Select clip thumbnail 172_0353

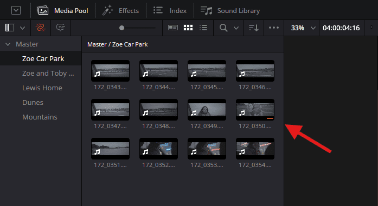[x=207, y=149]
